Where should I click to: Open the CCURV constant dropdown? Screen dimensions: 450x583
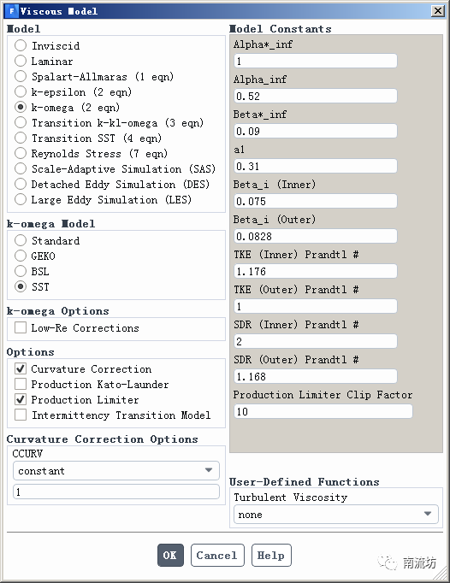[116, 471]
